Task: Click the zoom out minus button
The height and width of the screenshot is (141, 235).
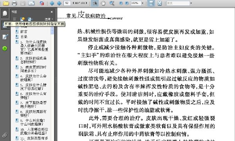Action: tap(121, 3)
